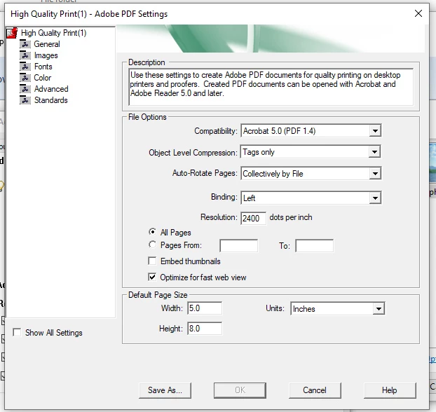Open the Color settings panel
The height and width of the screenshot is (412, 436).
pyautogui.click(x=42, y=78)
